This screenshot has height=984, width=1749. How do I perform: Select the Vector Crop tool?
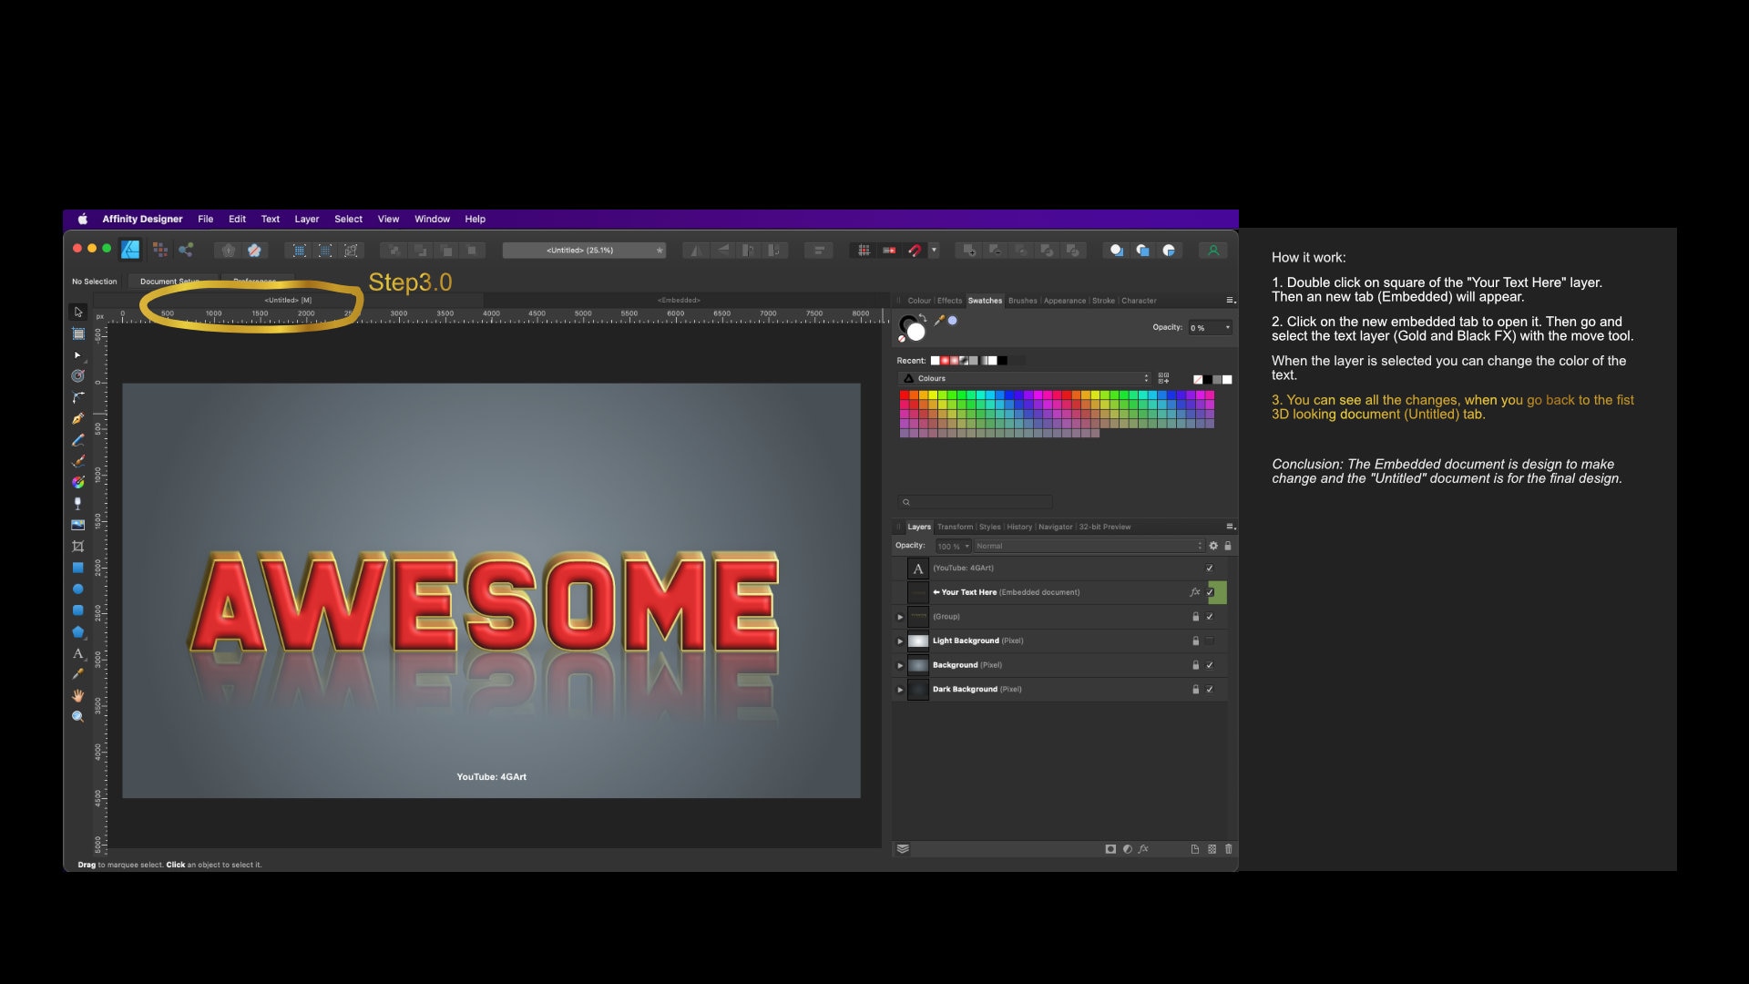tap(78, 542)
